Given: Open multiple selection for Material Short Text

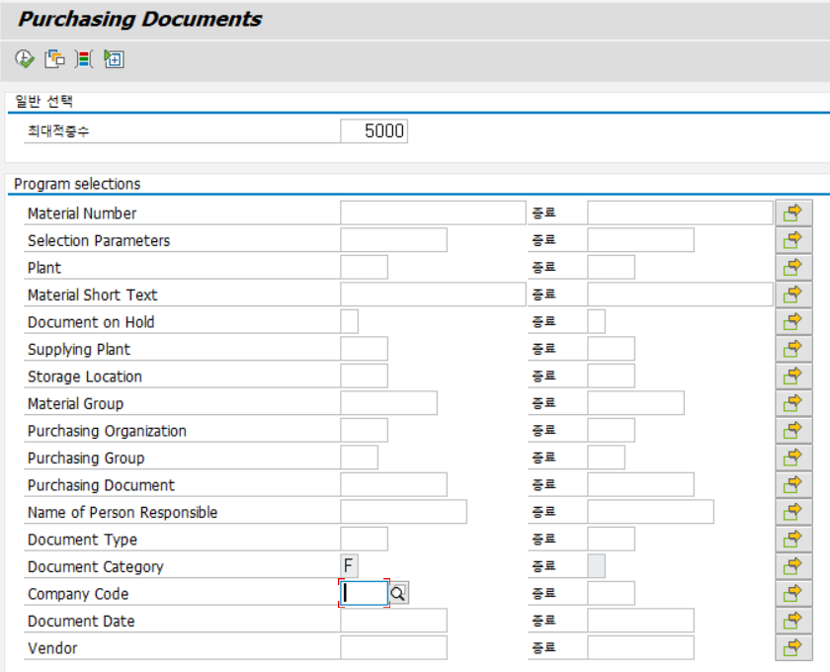Looking at the screenshot, I should coord(793,294).
